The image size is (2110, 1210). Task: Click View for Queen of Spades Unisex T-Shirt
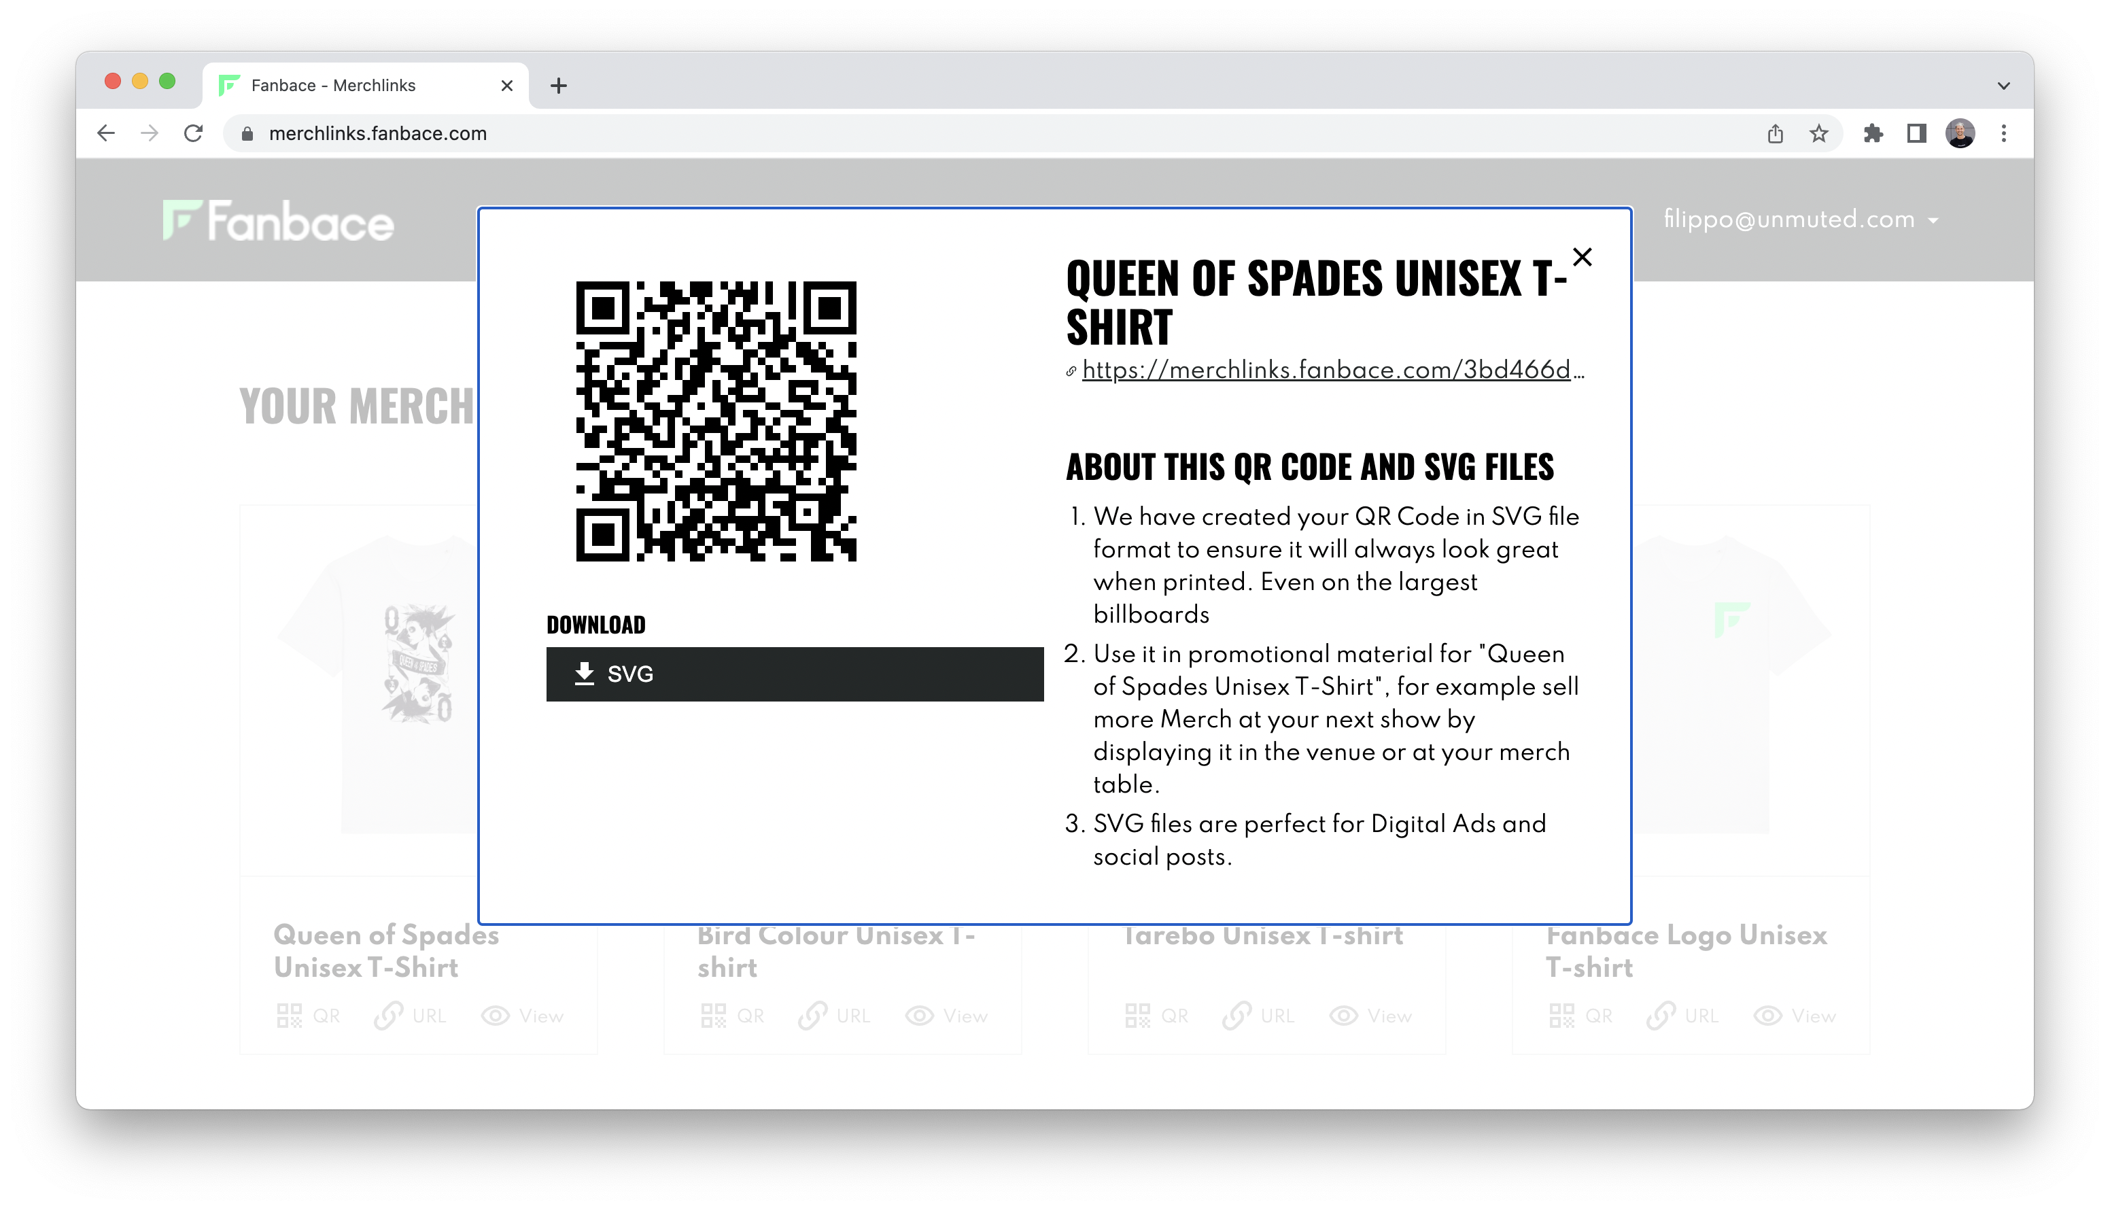pyautogui.click(x=523, y=1016)
